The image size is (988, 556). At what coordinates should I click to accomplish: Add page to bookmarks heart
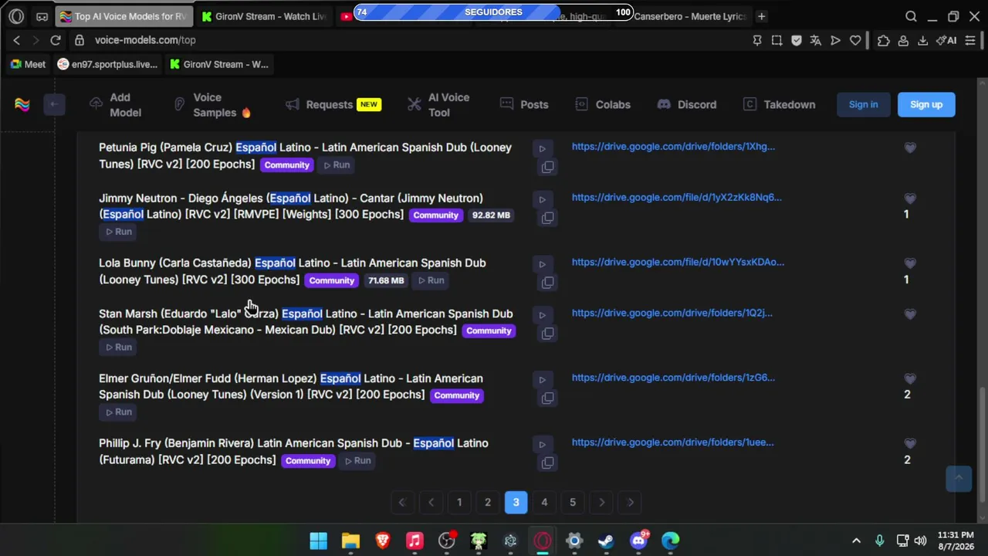pyautogui.click(x=855, y=40)
